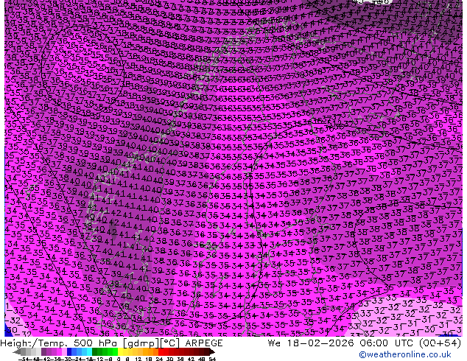The width and height of the screenshot is (467, 361).
Task: Click the forecast offset '(00+54)' label
Action: (440, 343)
